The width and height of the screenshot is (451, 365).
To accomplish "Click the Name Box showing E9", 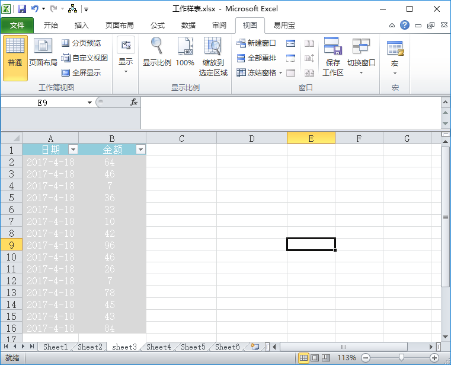I will coord(43,103).
